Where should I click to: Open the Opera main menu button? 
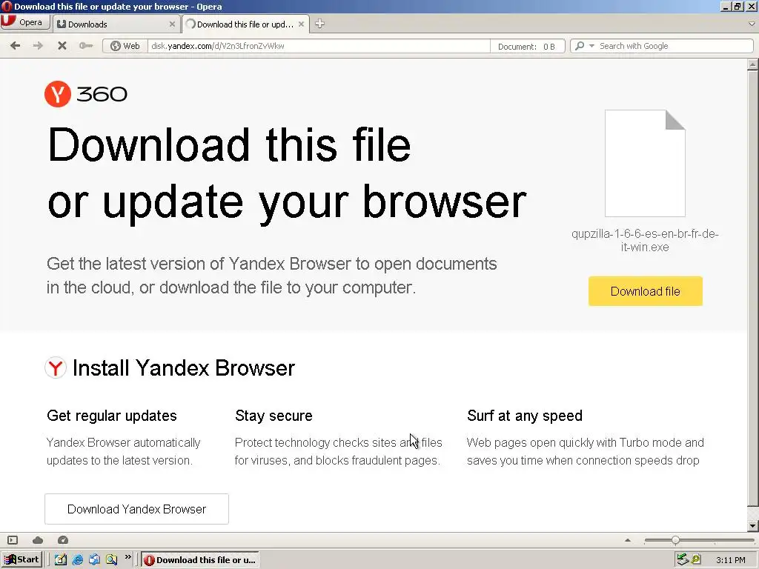(x=24, y=22)
